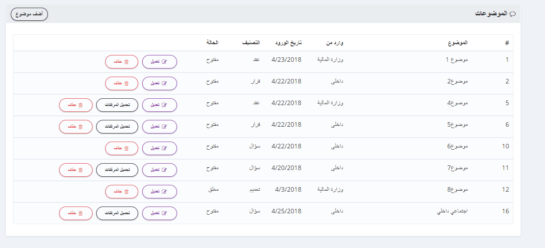Click the trash icon for موضوع6 row
The image size is (545, 248).
(x=126, y=148)
